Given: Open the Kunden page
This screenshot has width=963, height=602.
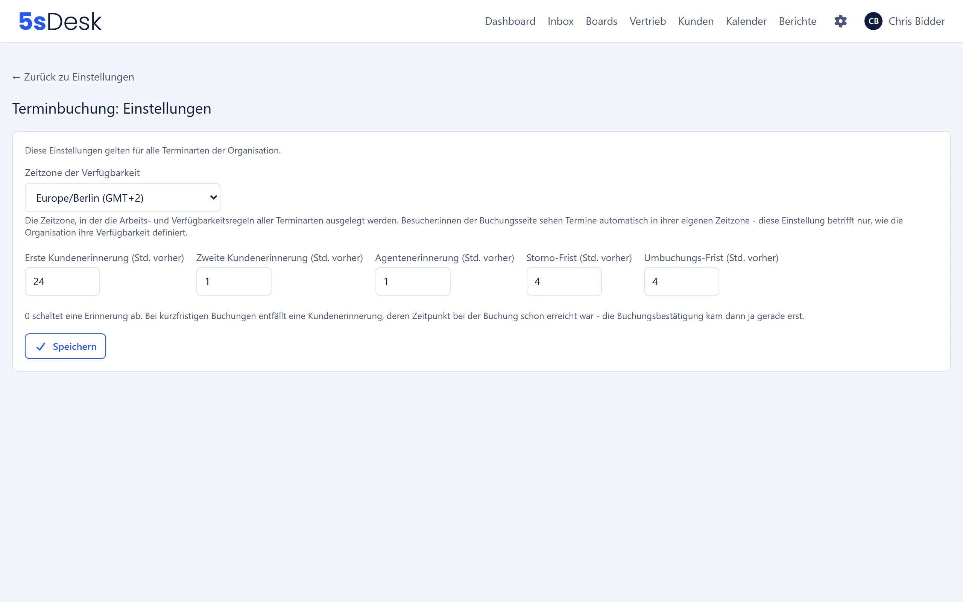Looking at the screenshot, I should tap(696, 21).
